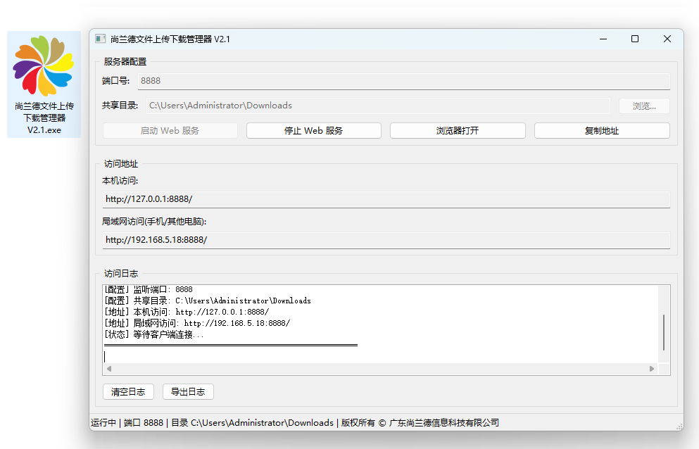Click the log's horizontal scrollbar right arrow

(x=652, y=369)
